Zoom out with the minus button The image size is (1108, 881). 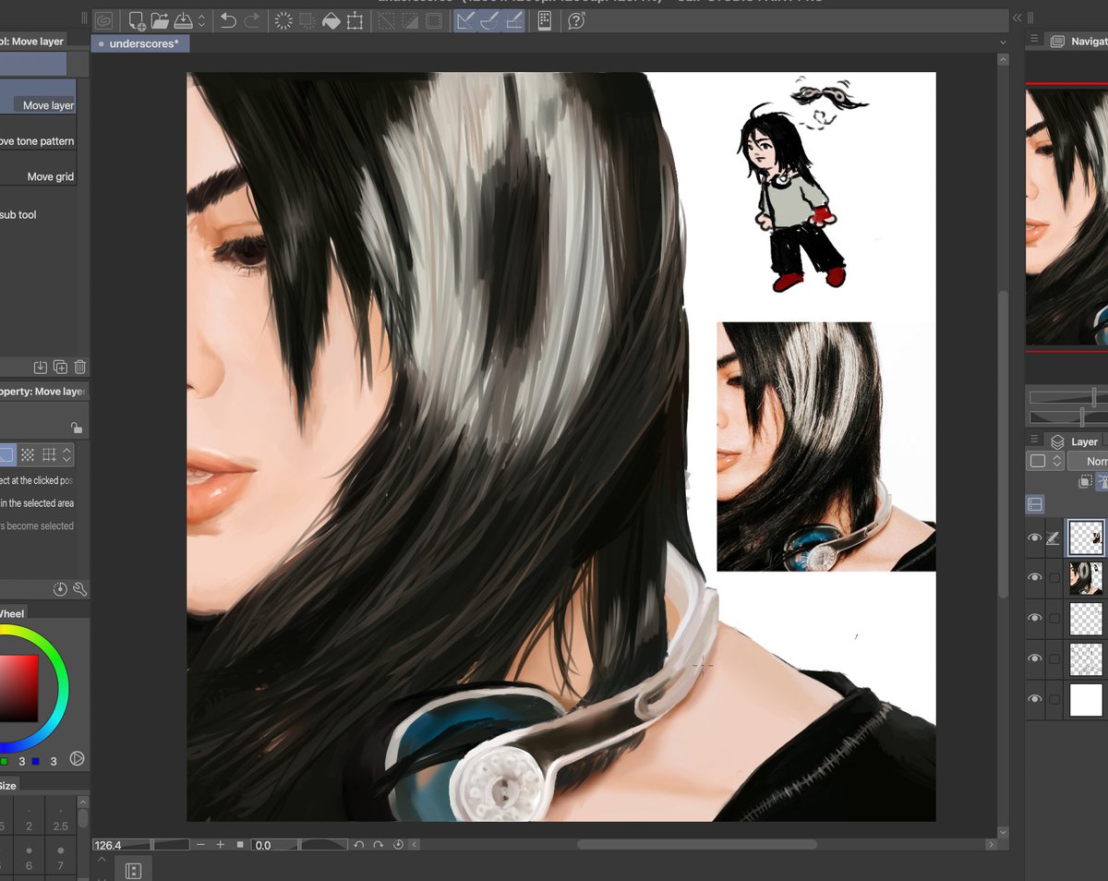[x=200, y=845]
